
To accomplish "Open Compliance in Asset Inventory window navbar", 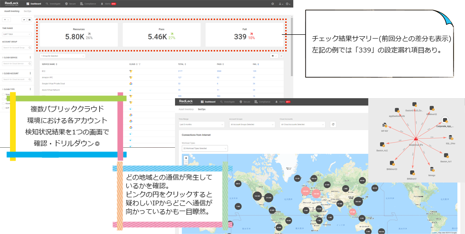I will 88,4.
